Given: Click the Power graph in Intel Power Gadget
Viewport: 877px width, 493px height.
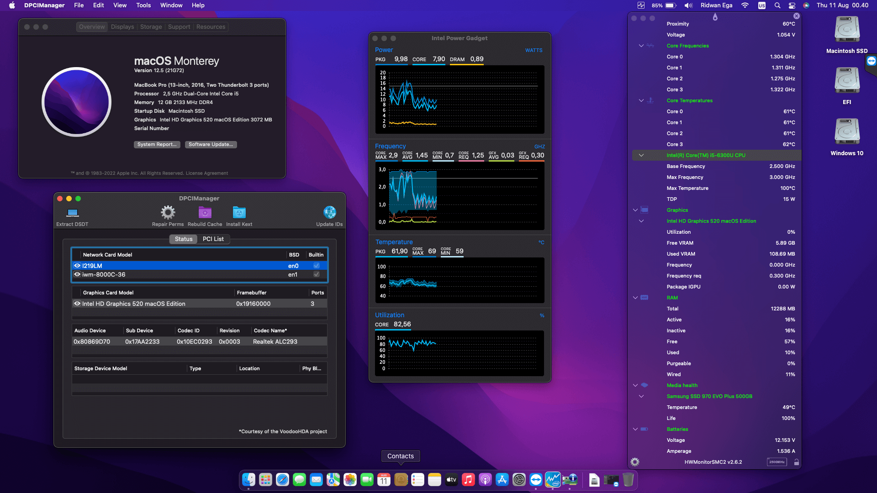Looking at the screenshot, I should pyautogui.click(x=460, y=100).
